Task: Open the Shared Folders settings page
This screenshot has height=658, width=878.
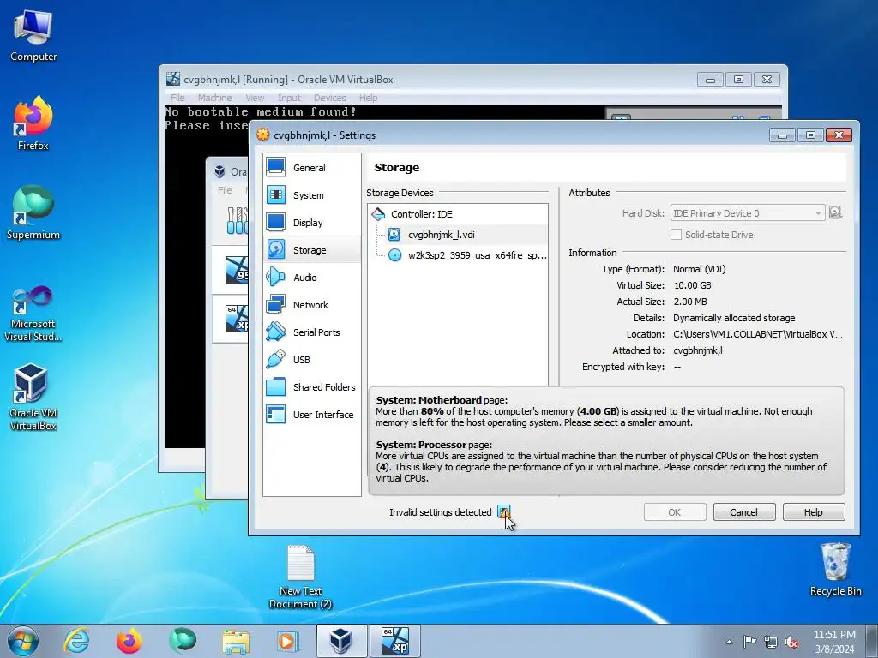Action: (311, 387)
